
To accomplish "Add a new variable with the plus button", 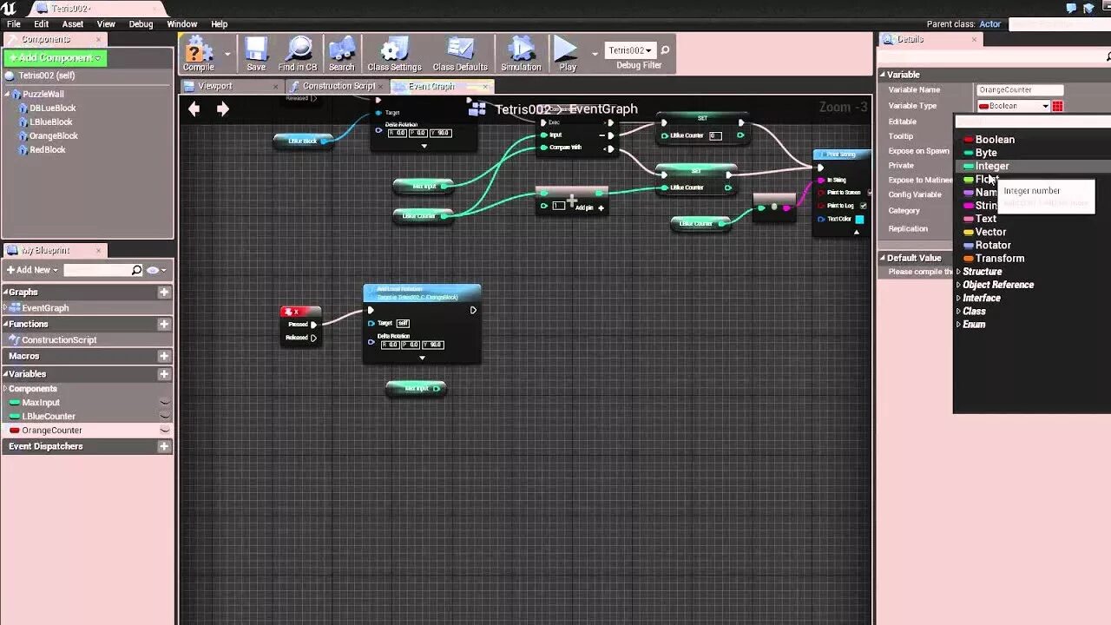I will (164, 374).
